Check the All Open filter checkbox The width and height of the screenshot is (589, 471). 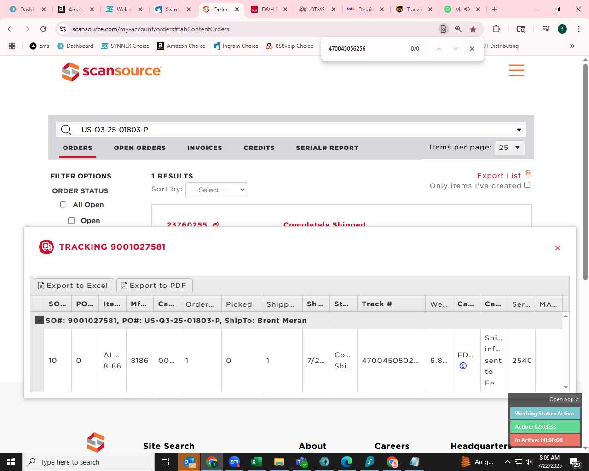[x=64, y=205]
